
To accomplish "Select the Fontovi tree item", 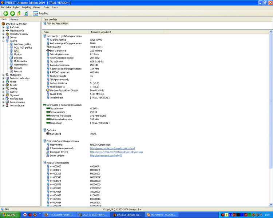I will tap(18, 72).
